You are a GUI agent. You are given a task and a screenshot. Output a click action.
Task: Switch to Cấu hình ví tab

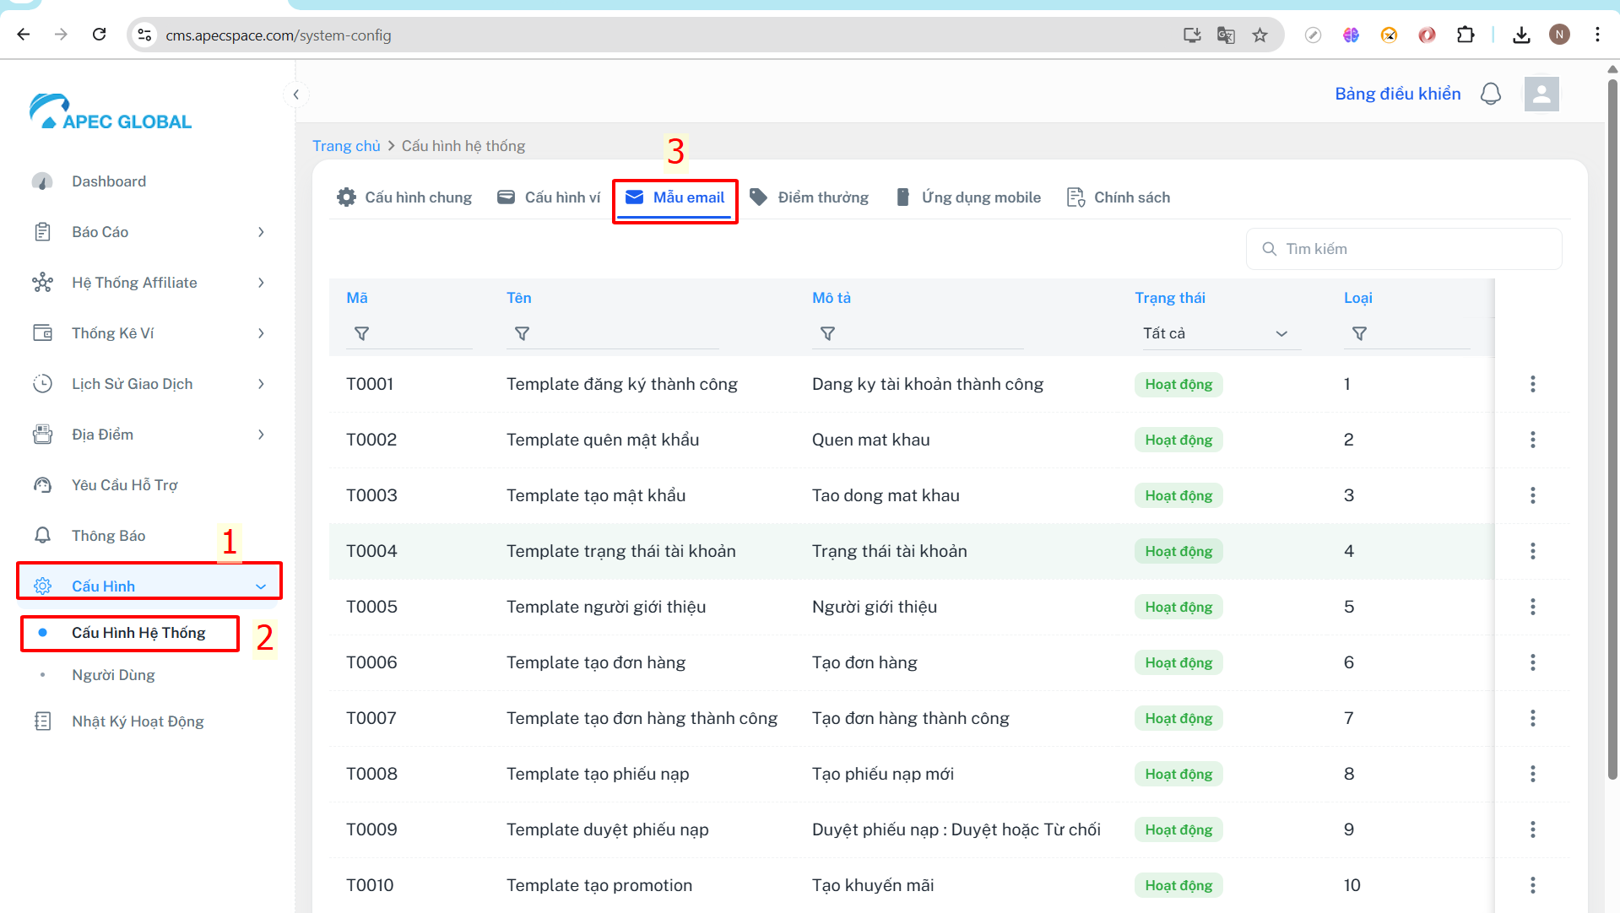tap(549, 197)
